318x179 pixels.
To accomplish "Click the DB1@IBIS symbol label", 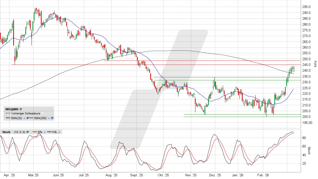I will (12, 108).
